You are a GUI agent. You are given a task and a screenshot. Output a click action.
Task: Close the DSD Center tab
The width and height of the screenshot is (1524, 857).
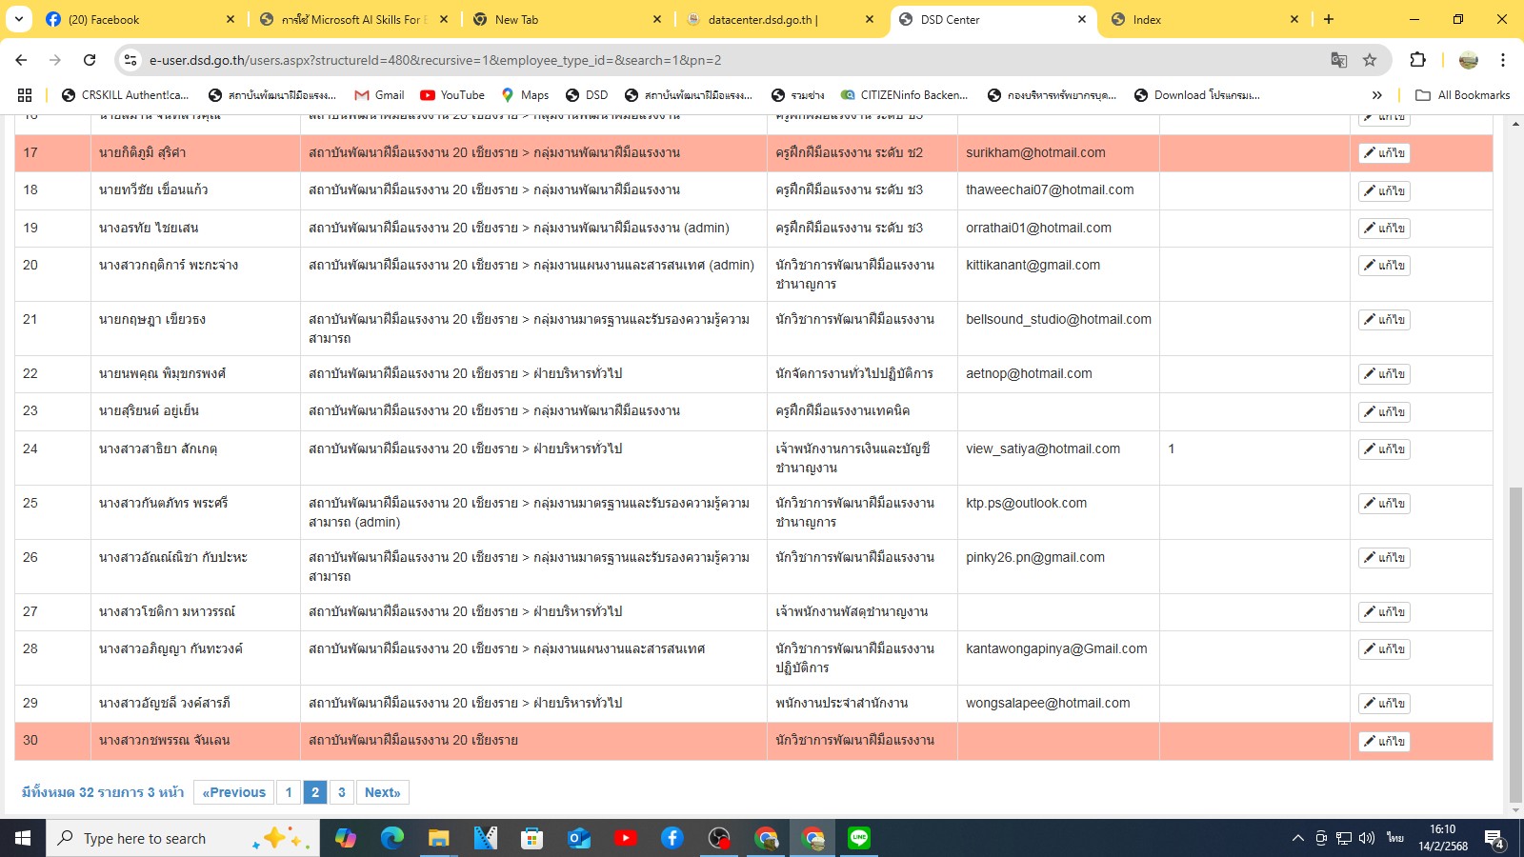point(1081,19)
